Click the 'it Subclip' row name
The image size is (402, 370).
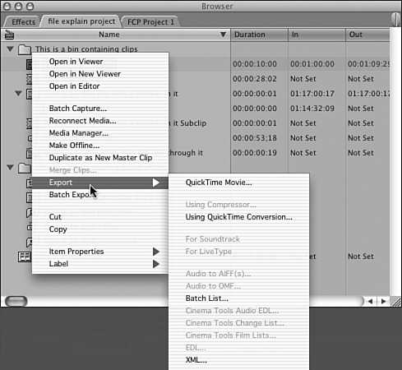tap(190, 123)
